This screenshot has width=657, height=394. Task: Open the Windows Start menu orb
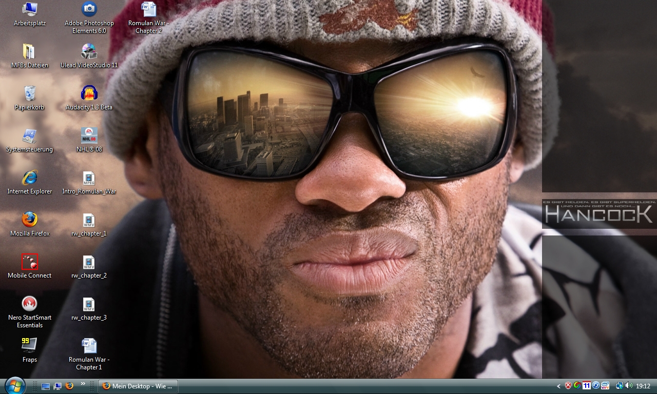click(x=14, y=385)
